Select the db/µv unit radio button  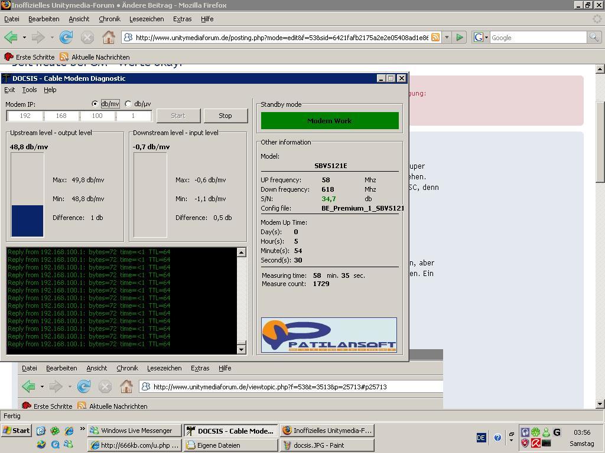pos(128,104)
